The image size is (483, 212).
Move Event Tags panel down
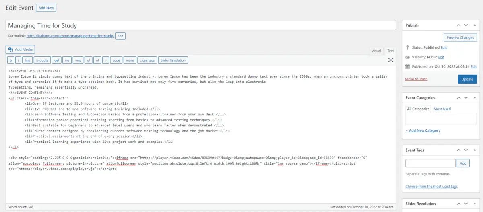coord(466,150)
